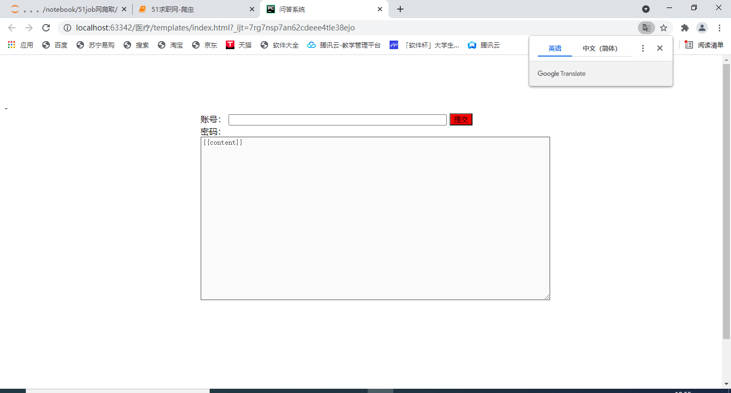This screenshot has width=731, height=393.
Task: Open the 「软件杯」大学生 bookmark
Action: [424, 45]
